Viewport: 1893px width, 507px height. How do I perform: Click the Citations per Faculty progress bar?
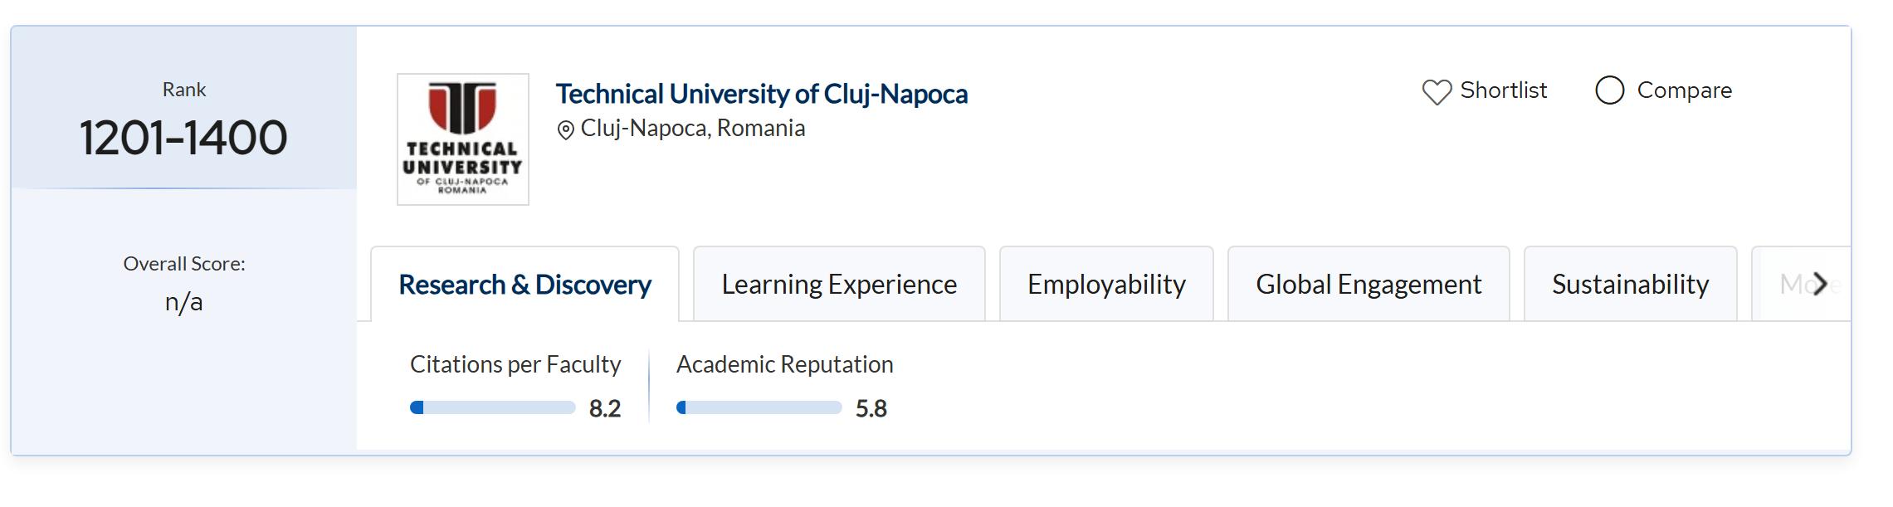(x=492, y=407)
